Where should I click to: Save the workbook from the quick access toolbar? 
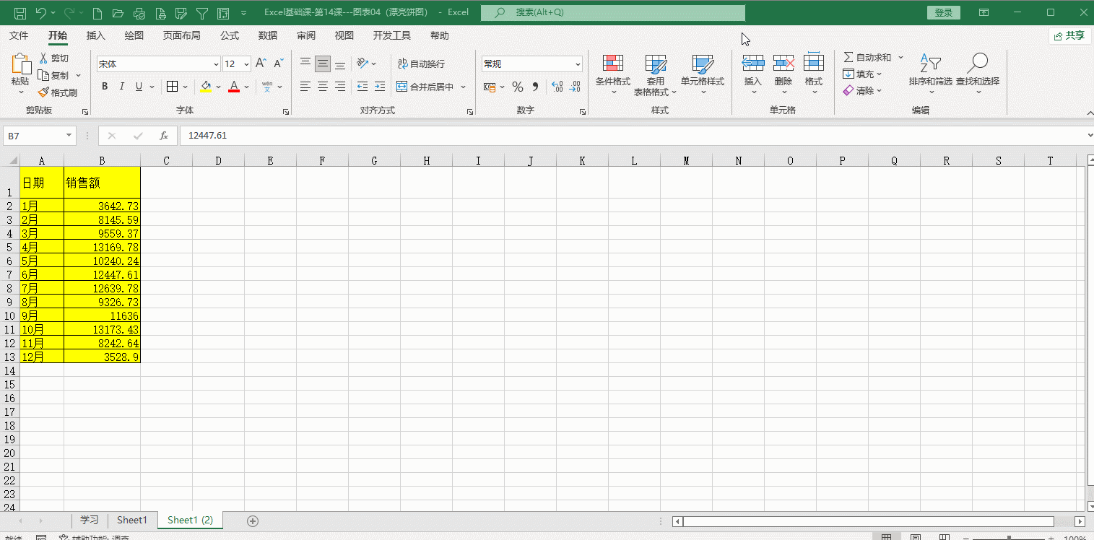click(20, 12)
